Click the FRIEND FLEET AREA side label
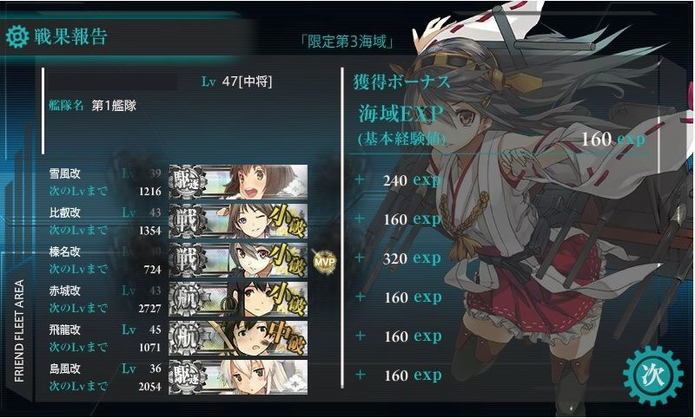Viewport: 695px width, 418px height. pos(18,330)
